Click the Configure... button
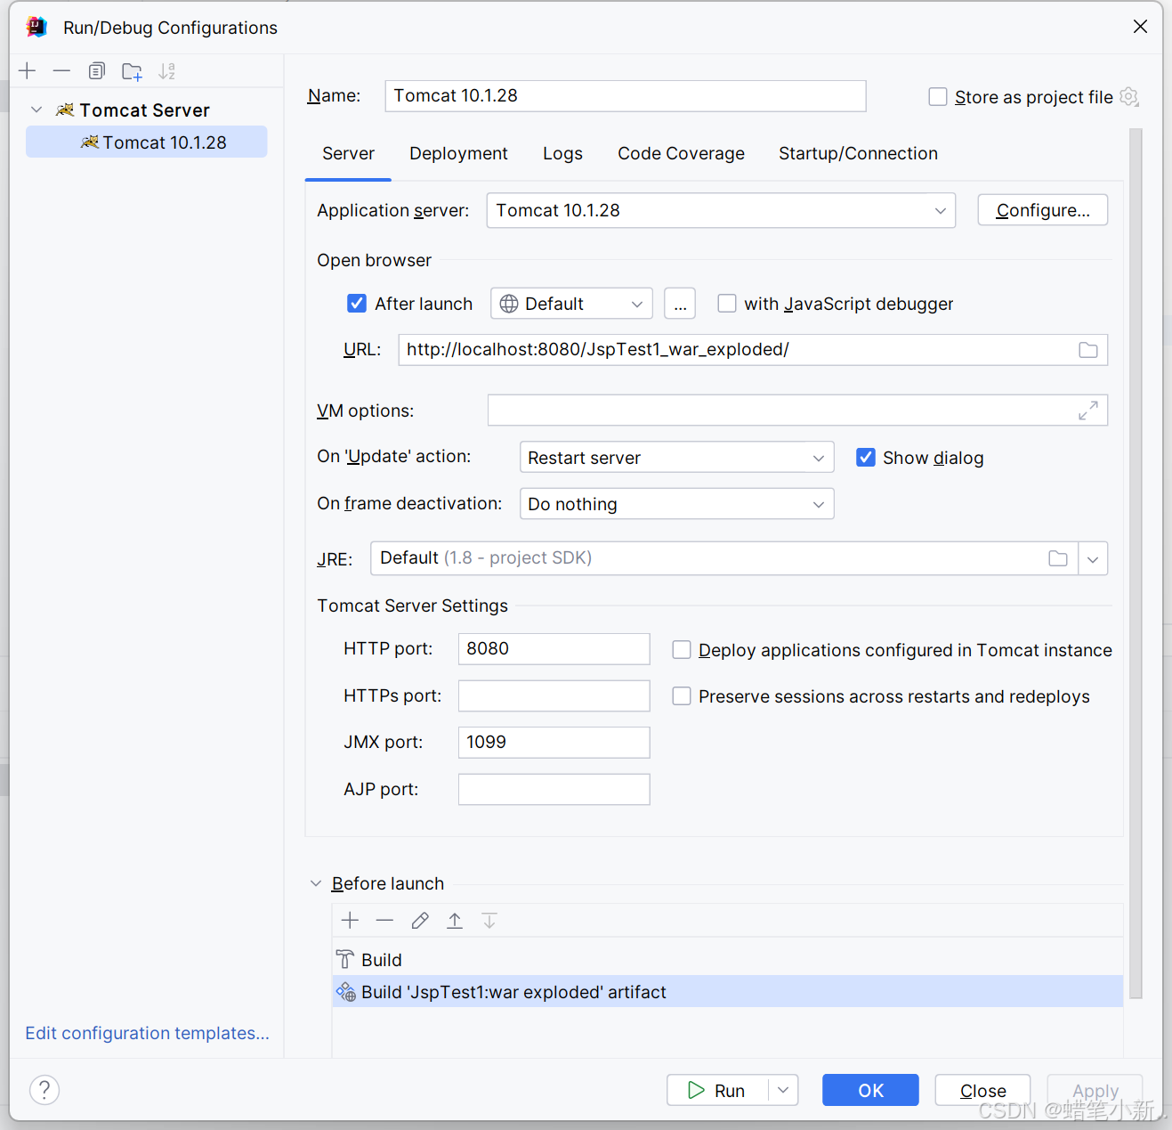 [1043, 210]
